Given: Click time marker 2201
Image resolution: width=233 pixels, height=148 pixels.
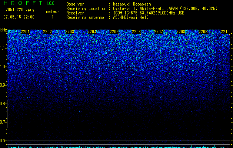Looking at the screenshot, I should tap(25, 32).
